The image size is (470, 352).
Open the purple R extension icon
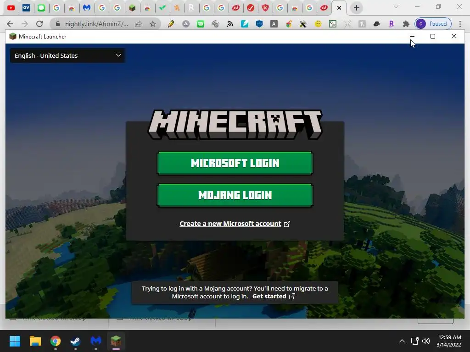[x=392, y=24]
